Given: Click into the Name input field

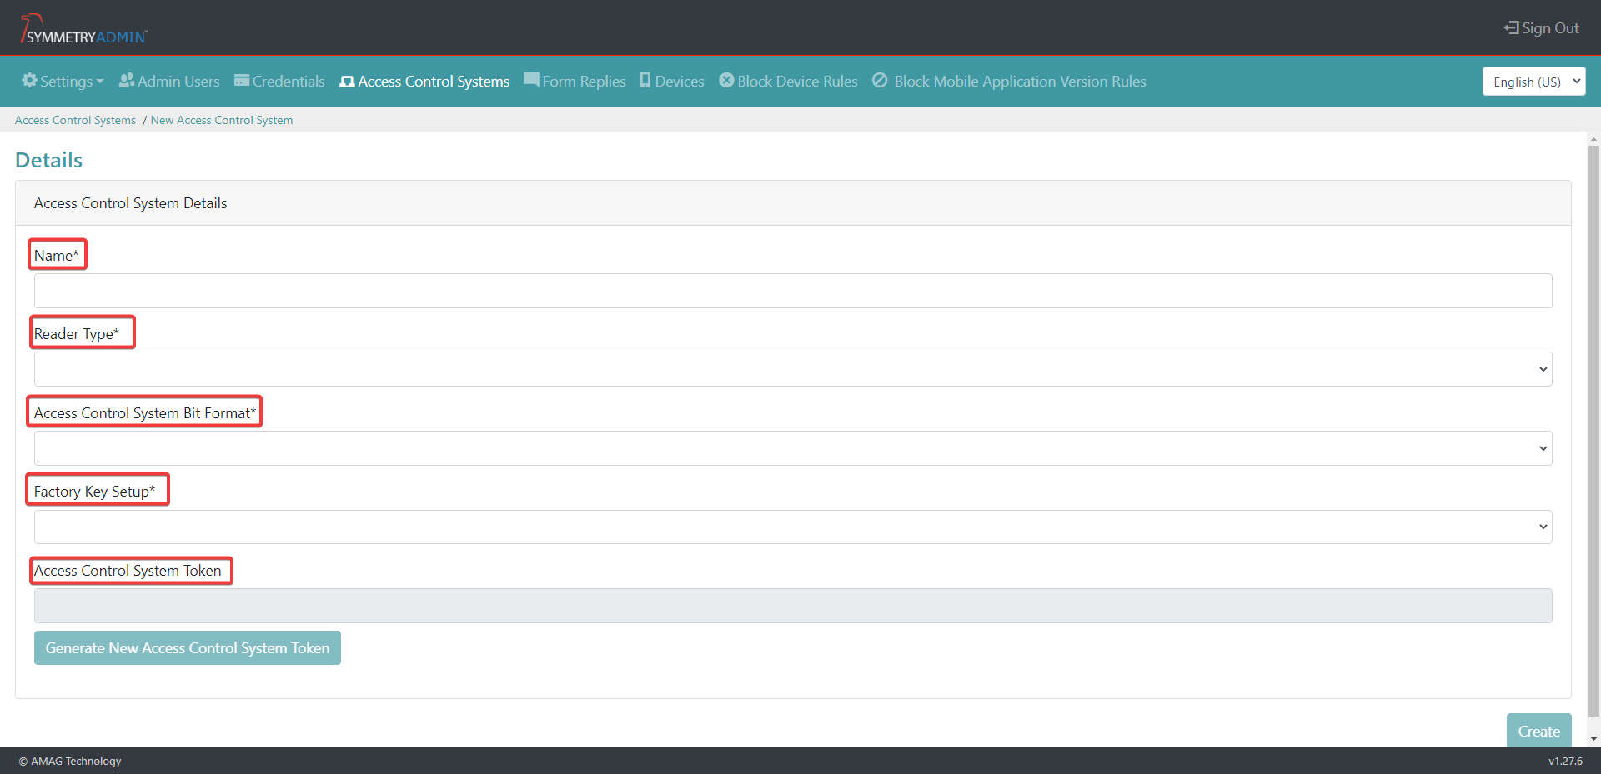Looking at the screenshot, I should point(793,291).
